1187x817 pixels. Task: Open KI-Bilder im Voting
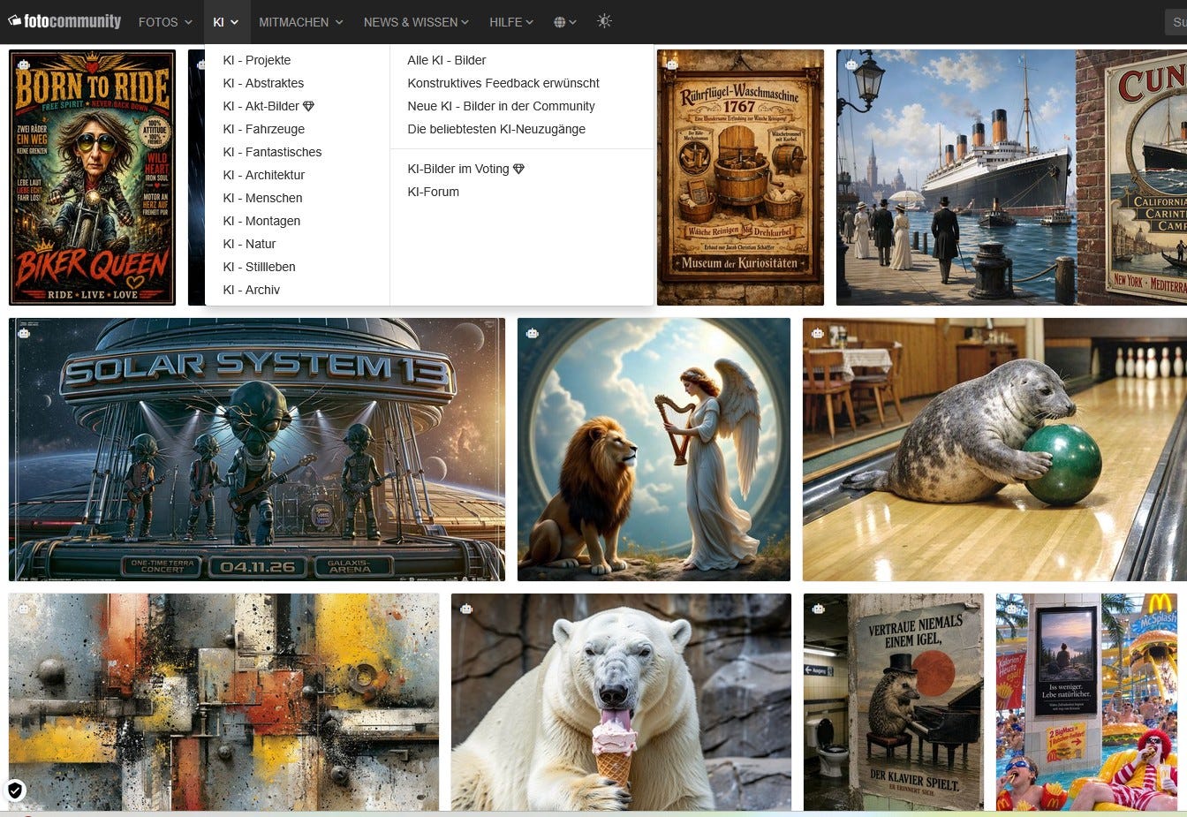[465, 169]
